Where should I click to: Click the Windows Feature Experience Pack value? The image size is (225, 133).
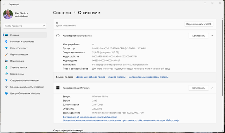(x=118, y=113)
